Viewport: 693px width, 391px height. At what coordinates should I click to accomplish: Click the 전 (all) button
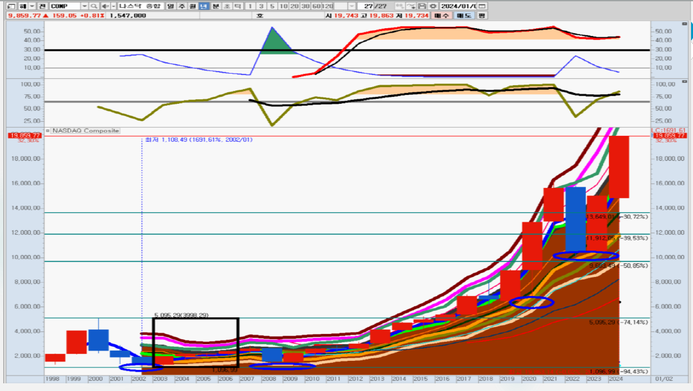coord(42,6)
